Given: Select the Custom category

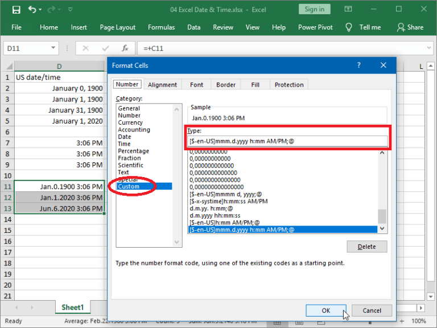Looking at the screenshot, I should point(145,186).
